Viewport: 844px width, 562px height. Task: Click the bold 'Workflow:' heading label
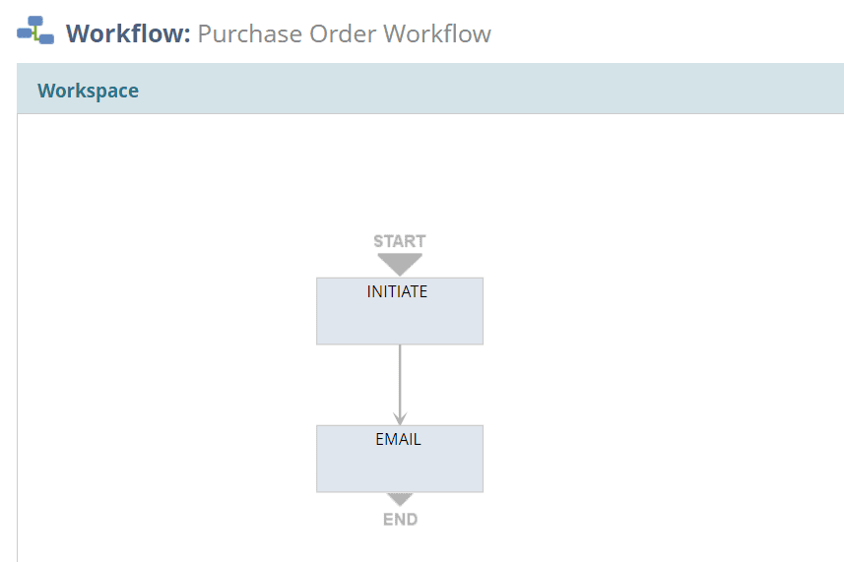click(x=128, y=33)
